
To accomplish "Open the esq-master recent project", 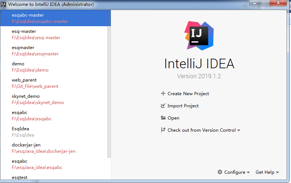I will [54, 34].
